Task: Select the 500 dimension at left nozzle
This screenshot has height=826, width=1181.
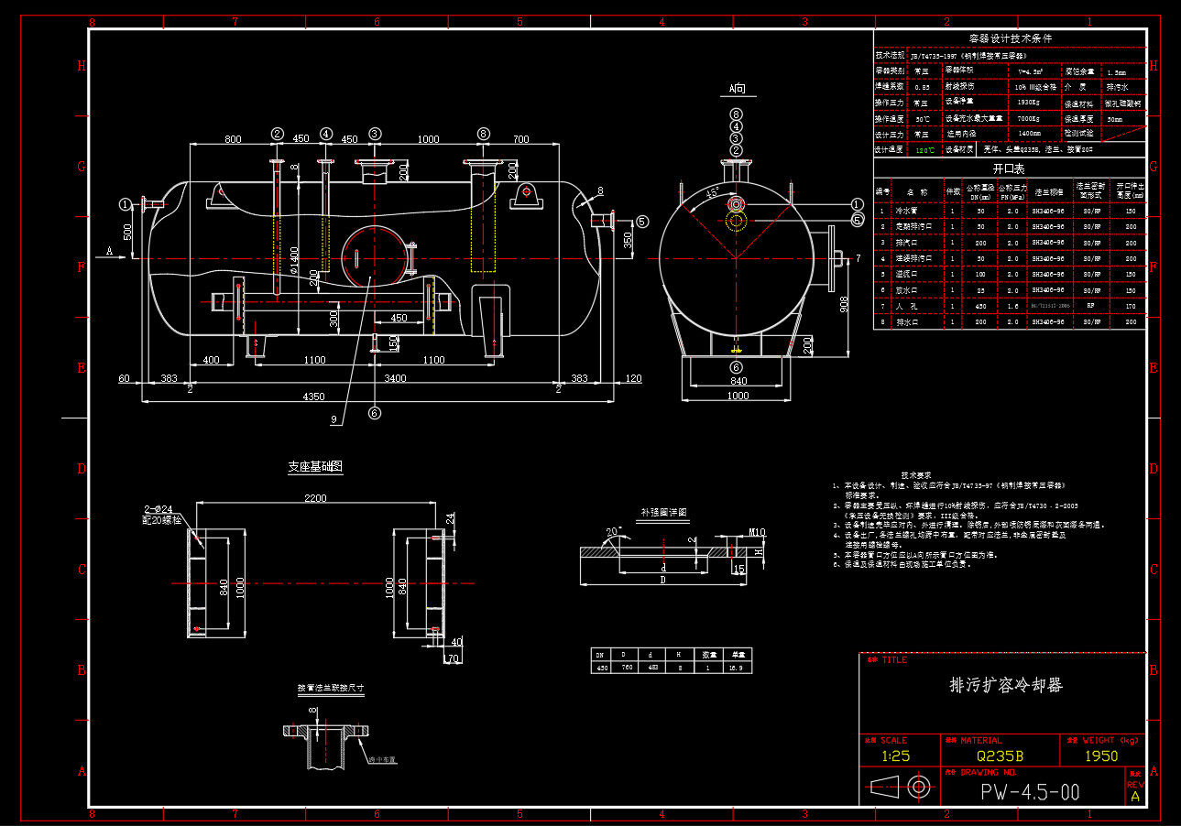Action: (129, 231)
